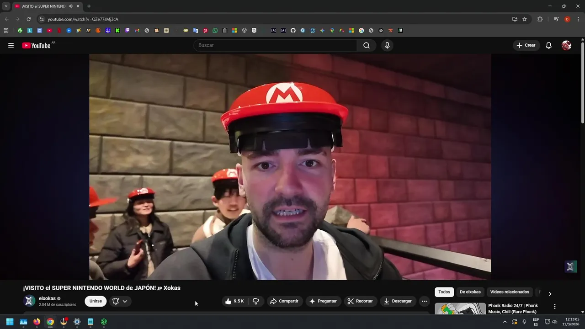Open the YouTube account avatar menu
This screenshot has width=585, height=329.
567,45
